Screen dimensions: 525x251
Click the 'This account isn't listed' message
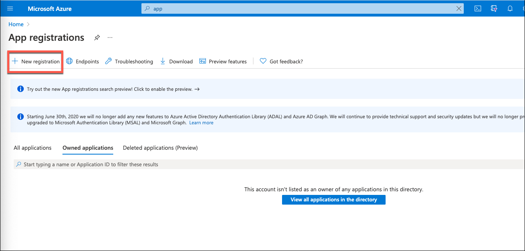334,189
